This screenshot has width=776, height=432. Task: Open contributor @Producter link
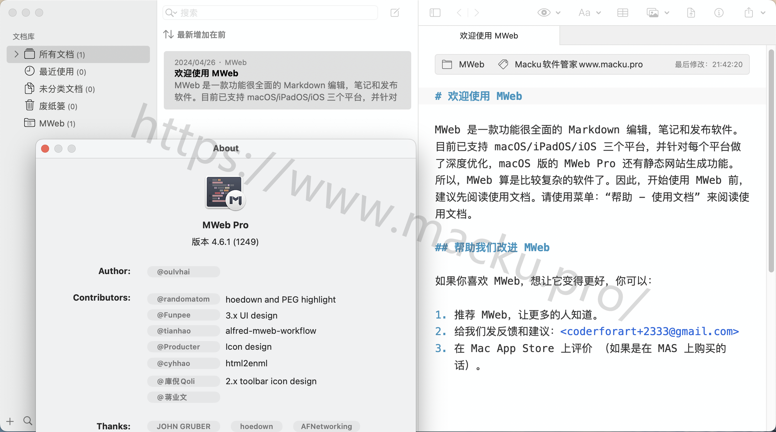pos(183,347)
